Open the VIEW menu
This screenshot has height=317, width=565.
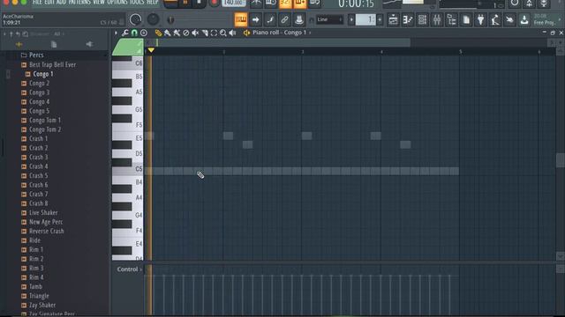[99, 3]
